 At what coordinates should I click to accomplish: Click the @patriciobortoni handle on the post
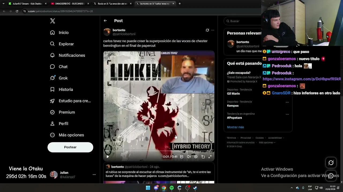[124, 34]
